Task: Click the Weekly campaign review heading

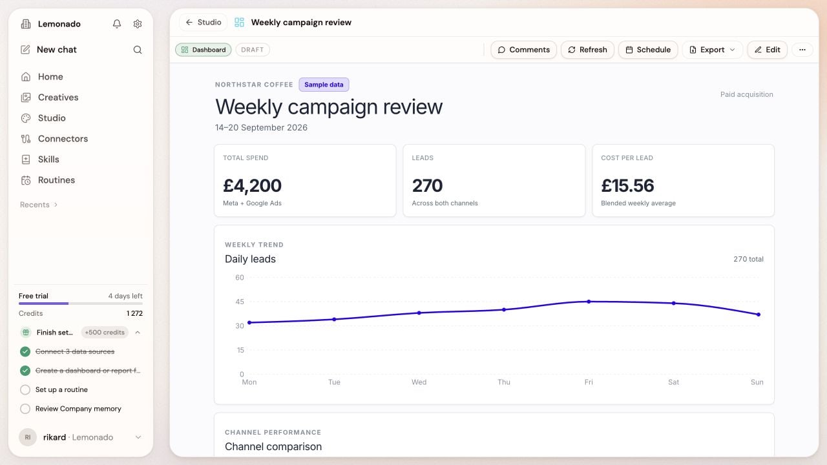Action: (x=329, y=107)
